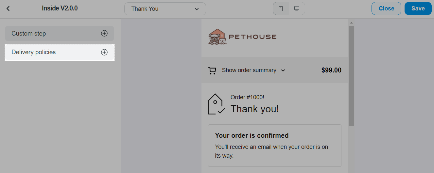This screenshot has height=173, width=434.
Task: Close the editor
Action: point(386,8)
